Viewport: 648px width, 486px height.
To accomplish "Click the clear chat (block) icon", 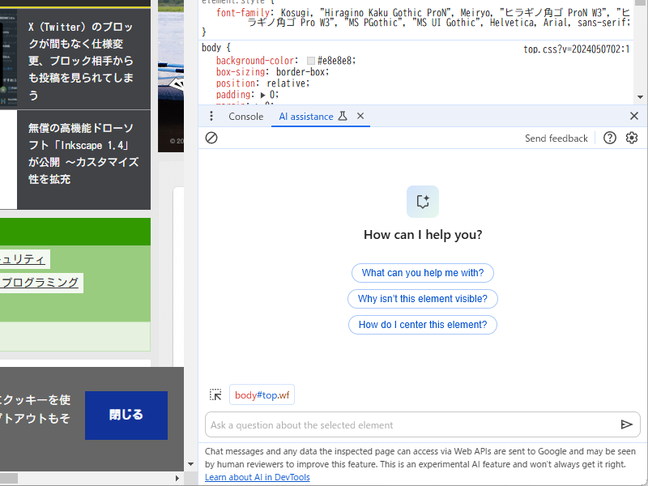I will click(211, 138).
